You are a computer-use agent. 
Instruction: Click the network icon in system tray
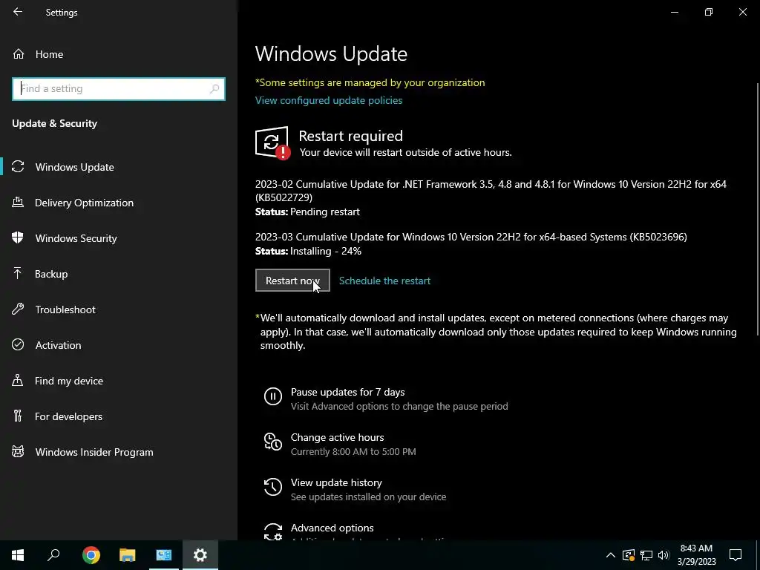[x=646, y=555]
